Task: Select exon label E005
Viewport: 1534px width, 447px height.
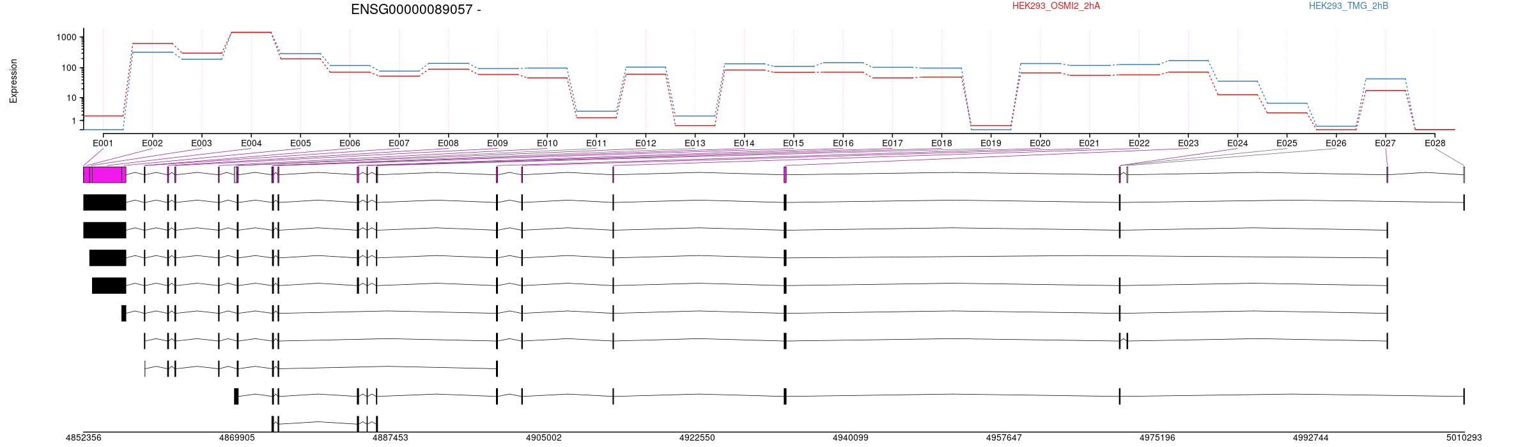Action: click(x=300, y=144)
